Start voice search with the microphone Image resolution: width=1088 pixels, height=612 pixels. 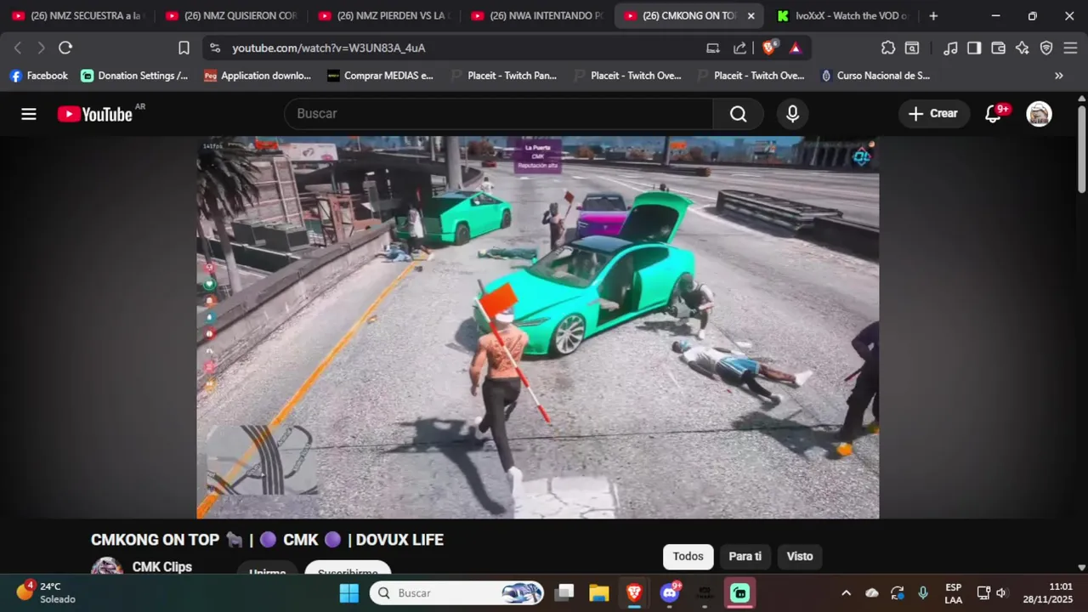click(792, 114)
